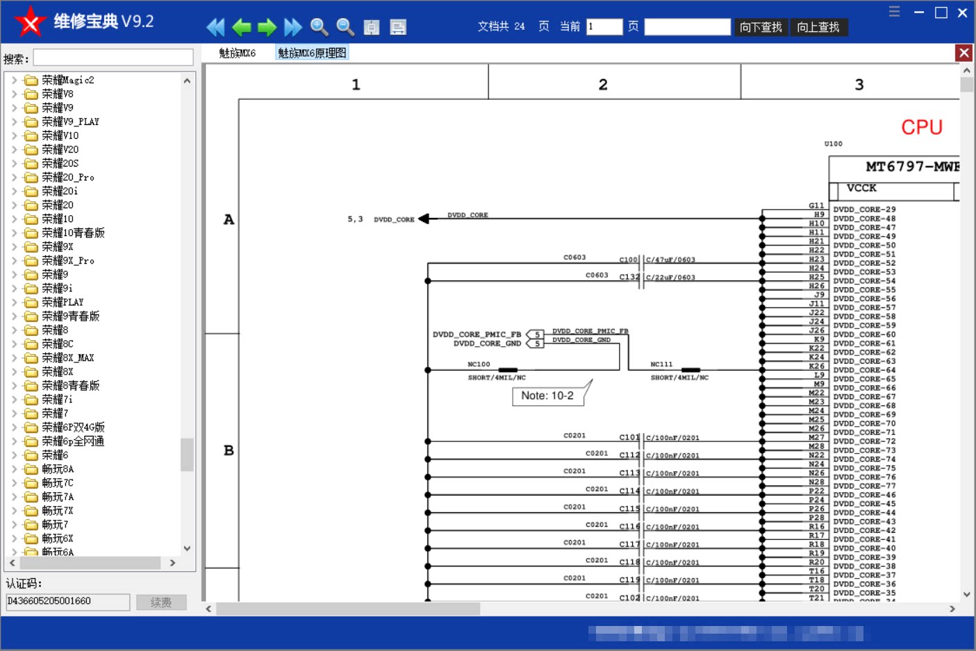976x651 pixels.
Task: Expand the 荣耀20S tree node
Action: (x=14, y=163)
